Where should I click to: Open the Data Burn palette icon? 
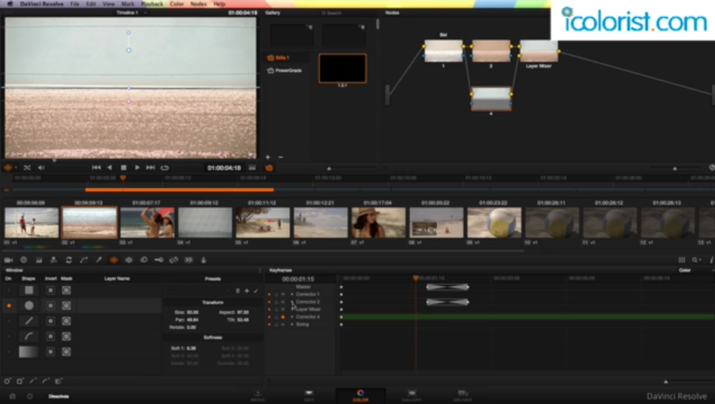pos(204,260)
